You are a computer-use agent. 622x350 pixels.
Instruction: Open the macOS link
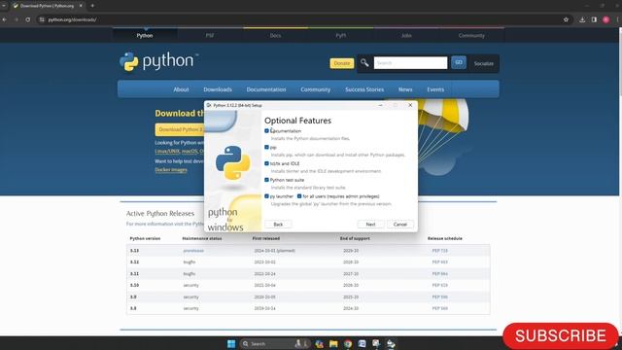190,152
